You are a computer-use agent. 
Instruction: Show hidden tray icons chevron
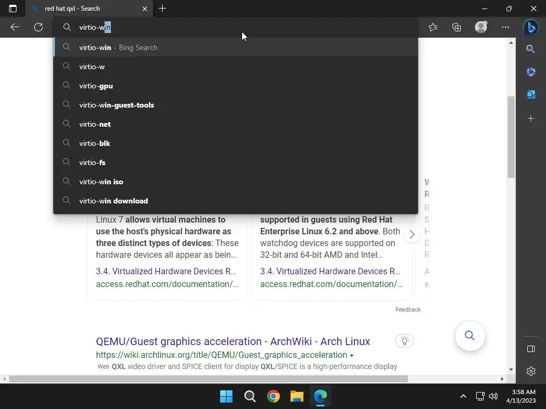(463, 396)
